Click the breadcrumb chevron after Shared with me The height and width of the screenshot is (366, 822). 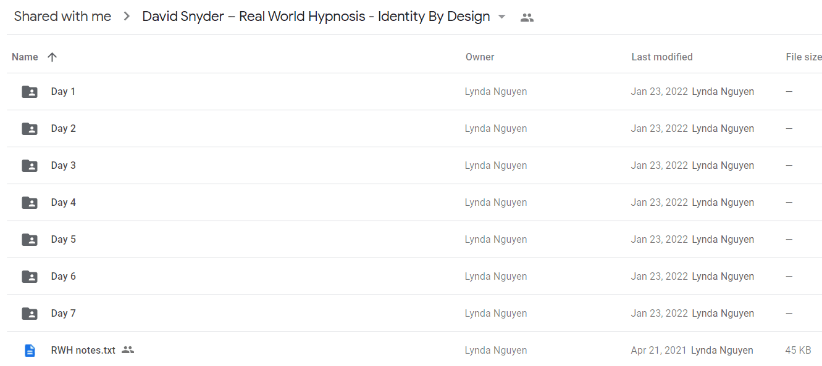point(127,17)
